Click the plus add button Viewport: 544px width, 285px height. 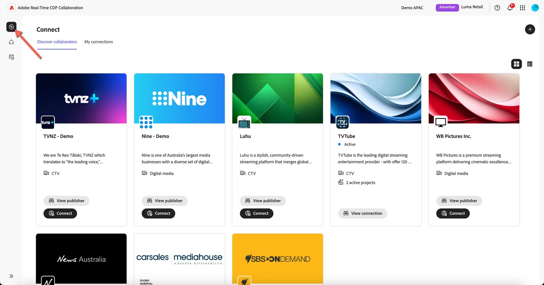click(530, 29)
